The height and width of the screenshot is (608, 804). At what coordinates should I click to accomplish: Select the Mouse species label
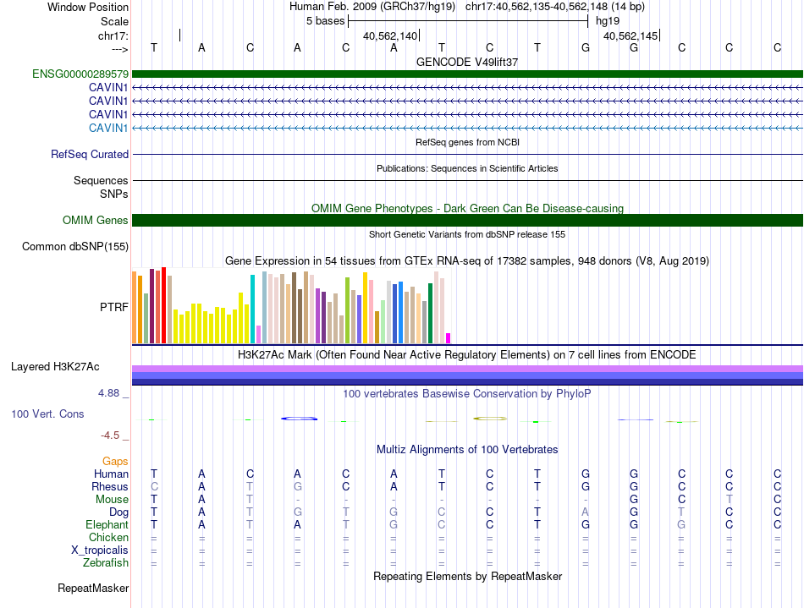[x=112, y=500]
